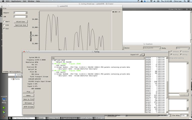Image resolution: width=192 pixels, height=120 pixels.
Task: Uncheck the Fast checkbox
Action: pos(4,28)
